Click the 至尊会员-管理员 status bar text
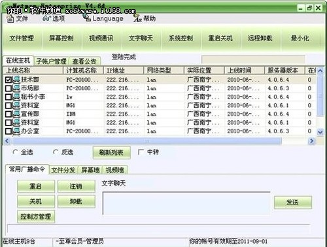Image resolution: width=327 pixels, height=247 pixels. (x=80, y=241)
